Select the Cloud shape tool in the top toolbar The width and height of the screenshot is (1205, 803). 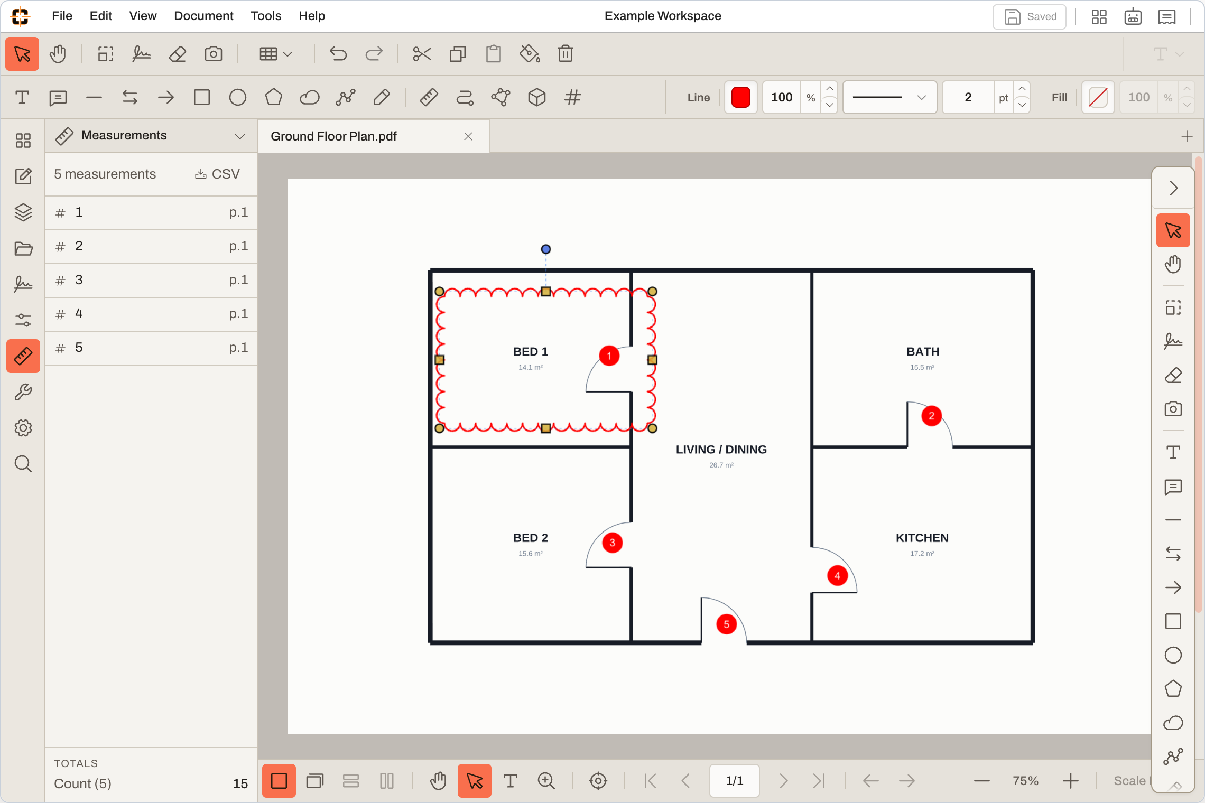click(x=309, y=97)
